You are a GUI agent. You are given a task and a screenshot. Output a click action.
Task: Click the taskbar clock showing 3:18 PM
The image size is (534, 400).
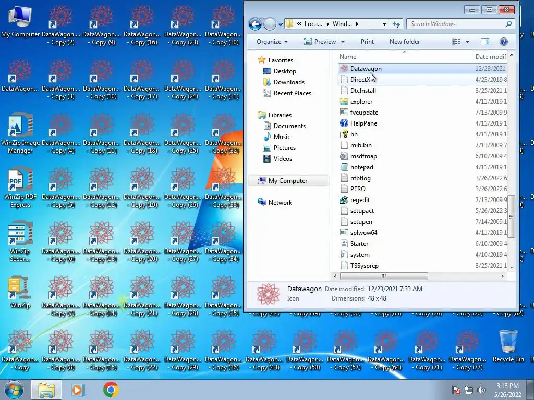click(507, 390)
